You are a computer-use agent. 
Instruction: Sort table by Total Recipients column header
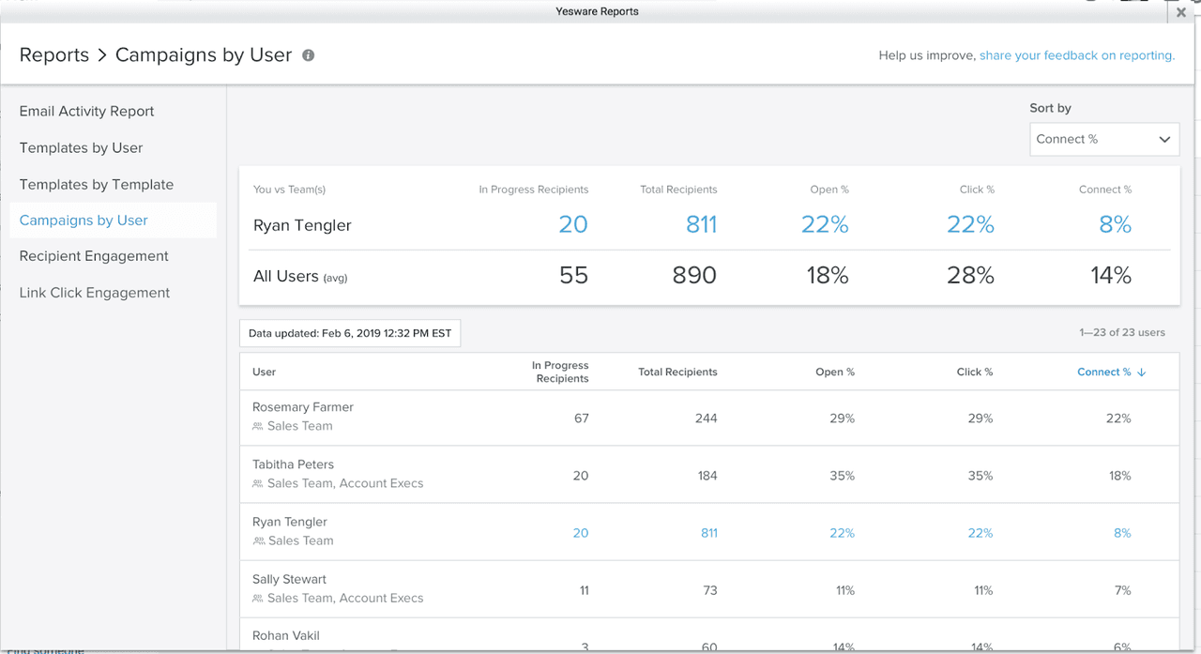[x=677, y=373]
